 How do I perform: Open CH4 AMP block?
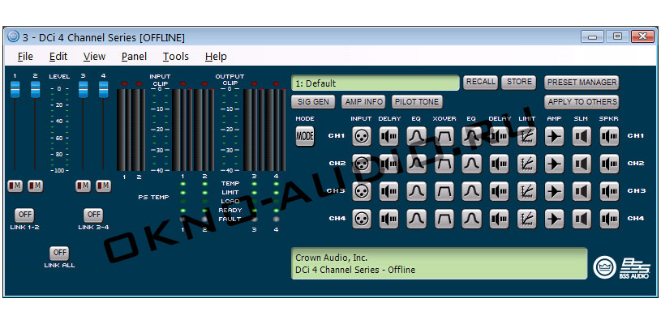pyautogui.click(x=554, y=219)
